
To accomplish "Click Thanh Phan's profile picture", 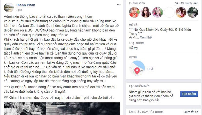I will coord(9,7).
